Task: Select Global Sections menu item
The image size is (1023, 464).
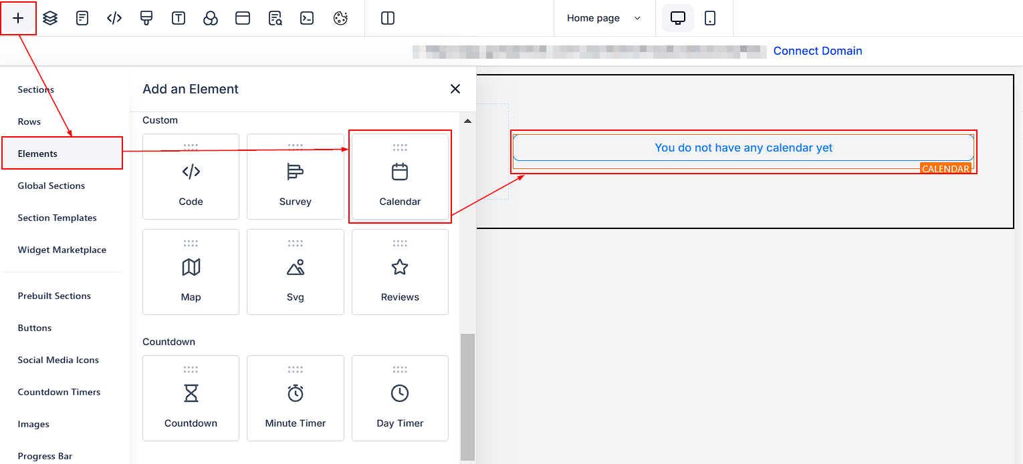Action: (51, 186)
